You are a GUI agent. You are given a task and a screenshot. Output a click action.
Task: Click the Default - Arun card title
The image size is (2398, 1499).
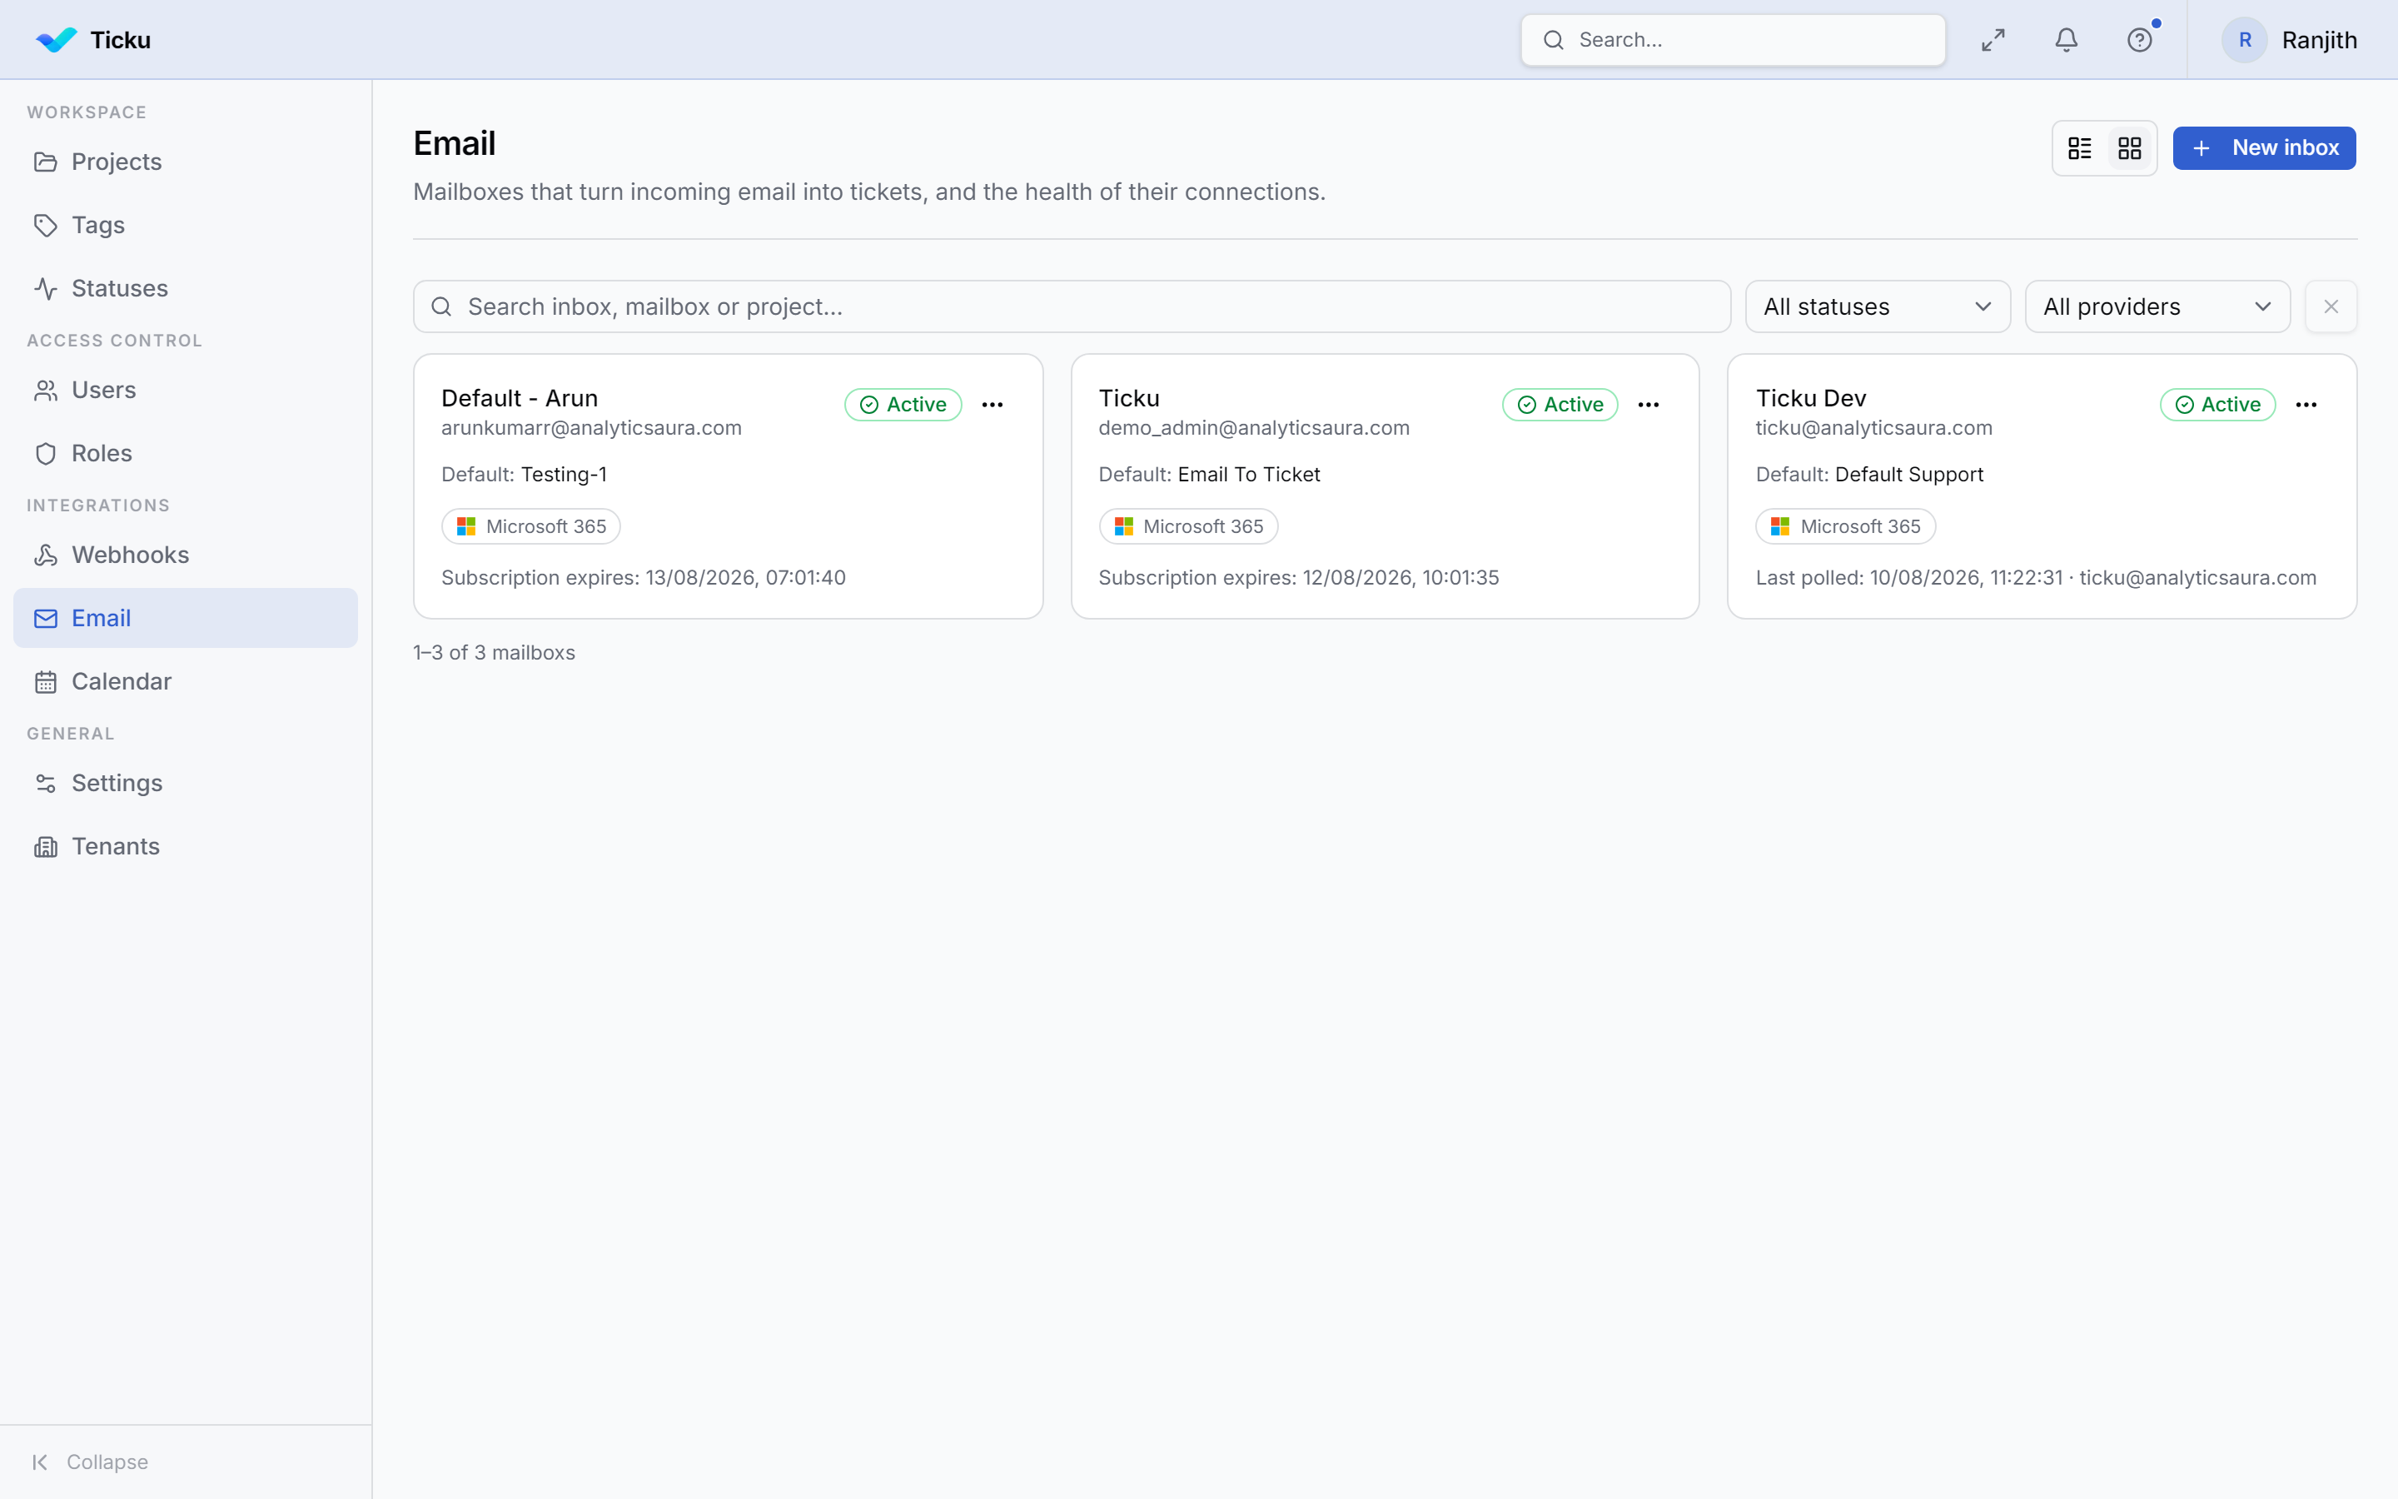coord(520,397)
